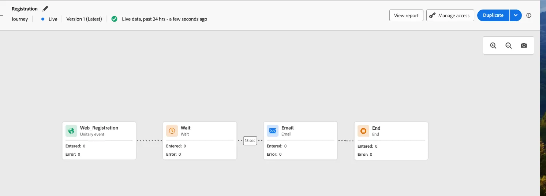Click Error count on Web_Registration node

73,154
